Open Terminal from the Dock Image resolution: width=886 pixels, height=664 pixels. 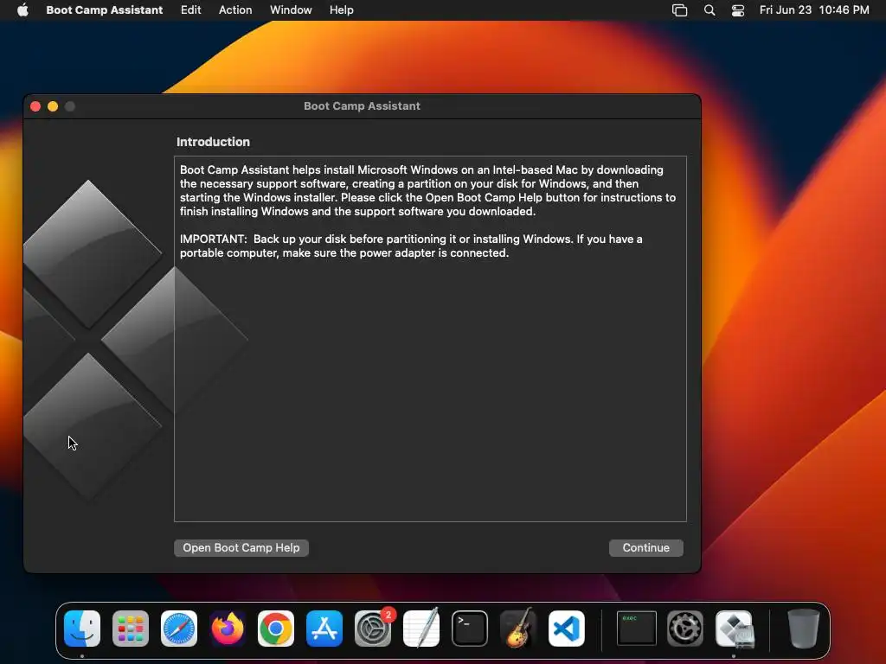pyautogui.click(x=470, y=629)
